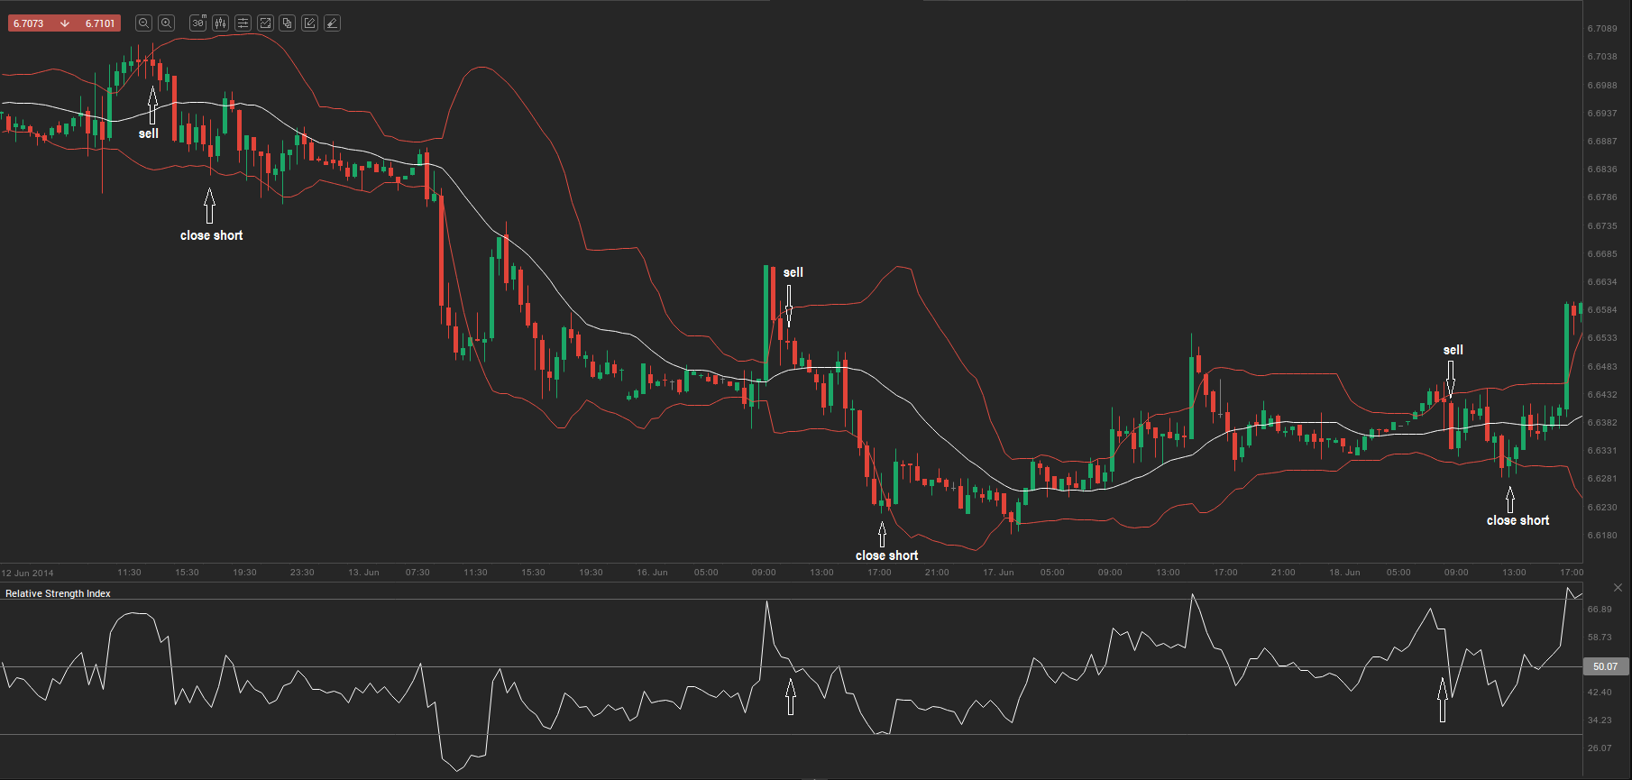Click the 6.7038 price axis label

[1602, 57]
